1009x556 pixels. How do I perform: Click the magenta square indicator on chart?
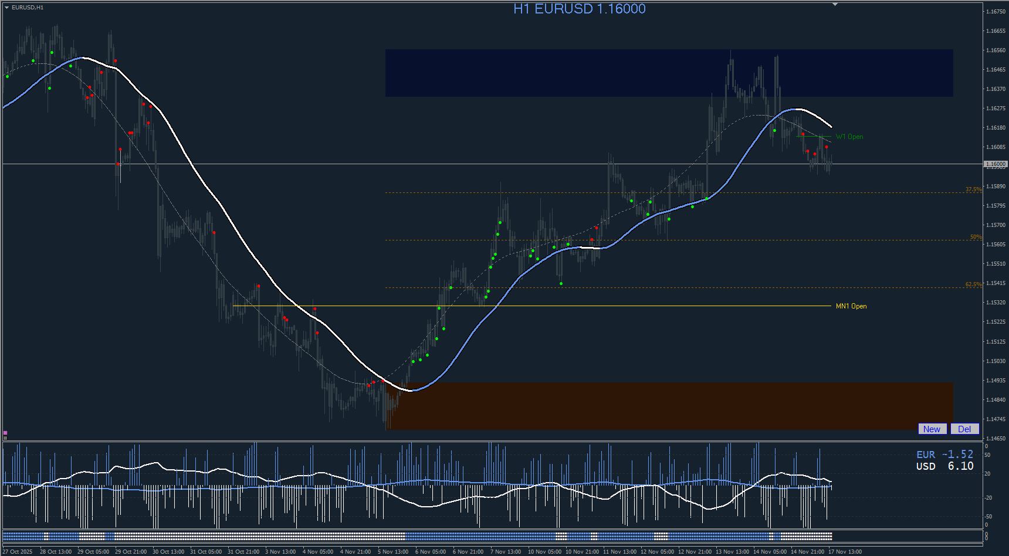click(5, 433)
